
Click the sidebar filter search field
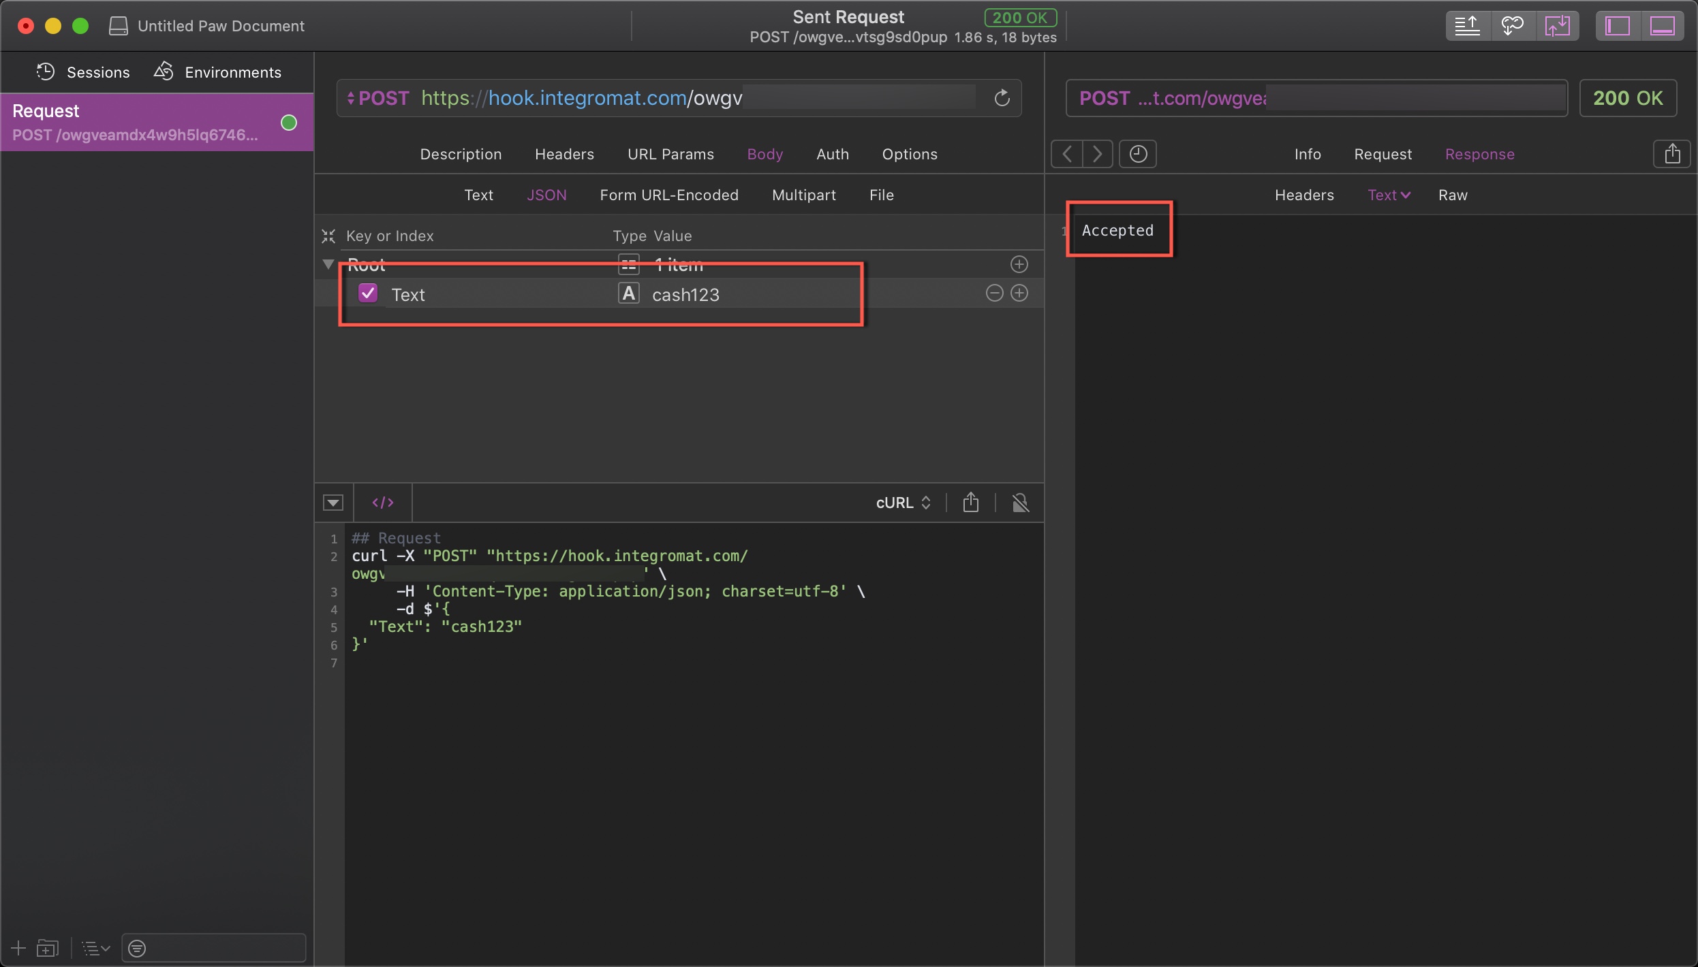[x=218, y=948]
